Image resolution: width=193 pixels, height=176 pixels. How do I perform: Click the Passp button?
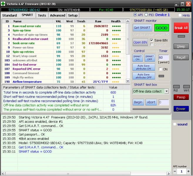coord(181,97)
